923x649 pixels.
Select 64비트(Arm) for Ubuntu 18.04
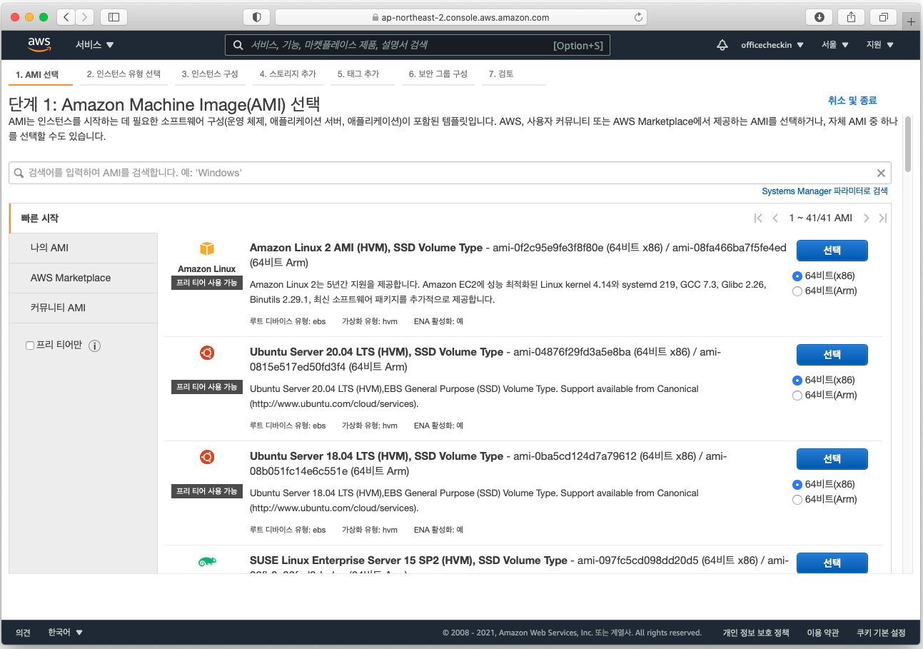click(797, 499)
